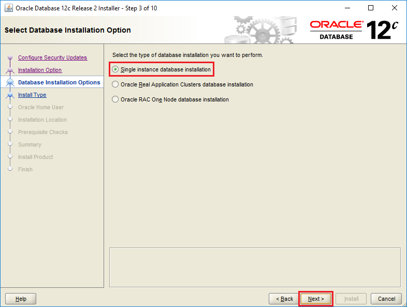Jump to Installation Option step link
Image resolution: width=407 pixels, height=307 pixels.
coord(40,70)
